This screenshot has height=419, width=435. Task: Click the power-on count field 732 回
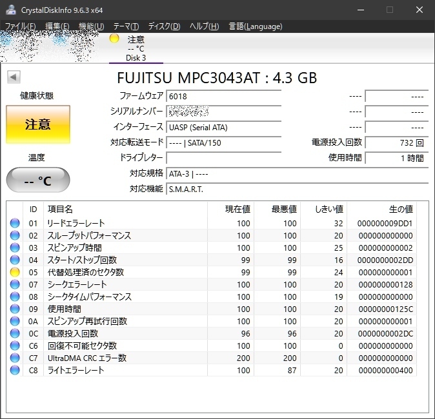[397, 142]
